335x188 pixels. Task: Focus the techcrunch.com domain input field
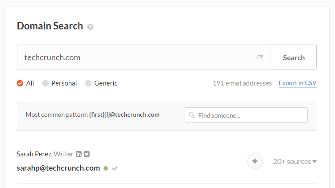(x=145, y=57)
